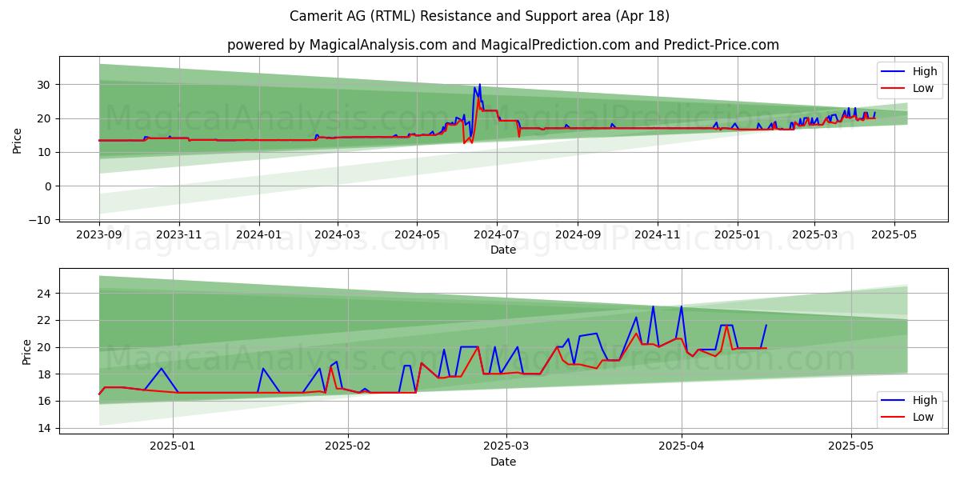Click the red Low line swatch in top legend
The height and width of the screenshot is (480, 960).
pos(893,89)
